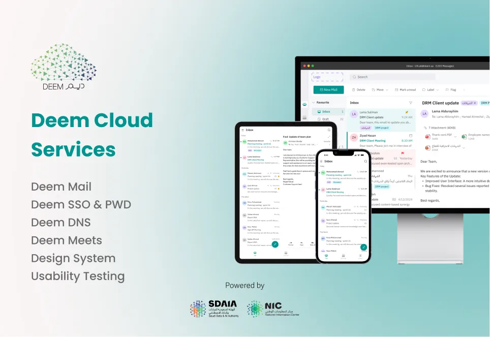Open Thank card.PDF attachment

[439, 136]
